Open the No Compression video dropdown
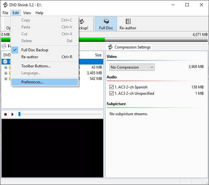The image size is (209, 185). pos(132,67)
